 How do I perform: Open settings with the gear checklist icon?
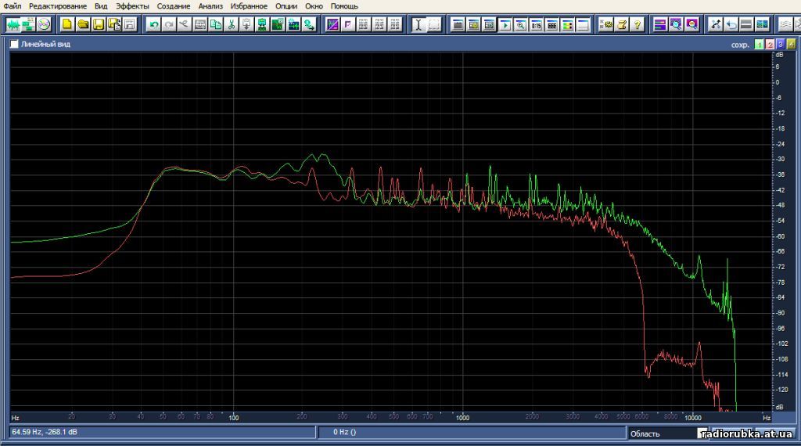tap(606, 24)
